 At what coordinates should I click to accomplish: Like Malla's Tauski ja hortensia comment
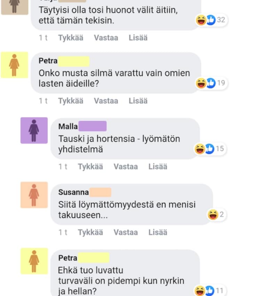[x=90, y=167]
